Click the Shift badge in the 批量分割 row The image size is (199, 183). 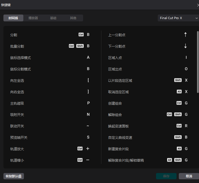pos(80,46)
